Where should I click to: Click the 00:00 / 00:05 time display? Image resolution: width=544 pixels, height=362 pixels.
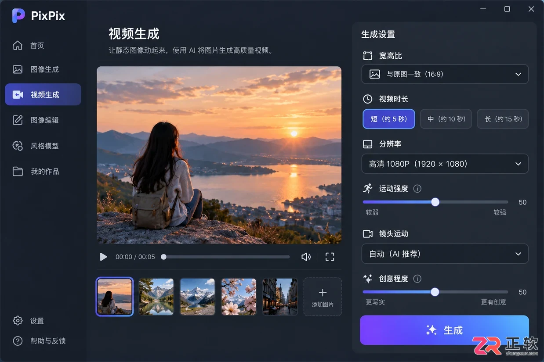(135, 257)
